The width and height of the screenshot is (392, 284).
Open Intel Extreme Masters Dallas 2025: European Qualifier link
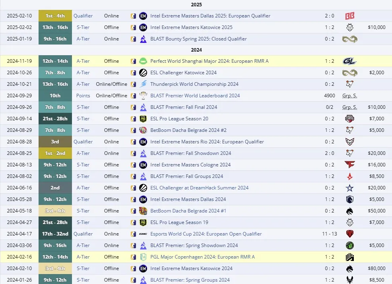coord(210,16)
